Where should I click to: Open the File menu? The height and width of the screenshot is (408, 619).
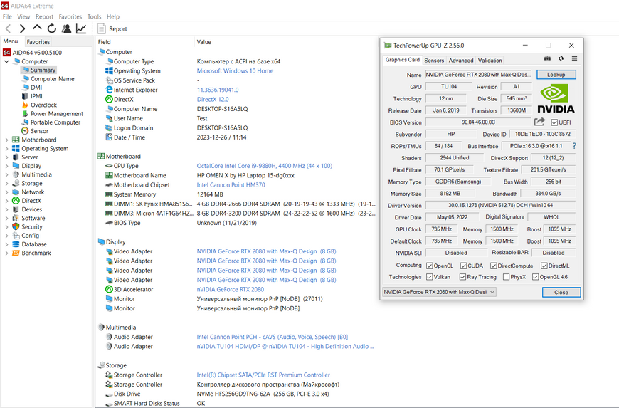click(x=7, y=16)
